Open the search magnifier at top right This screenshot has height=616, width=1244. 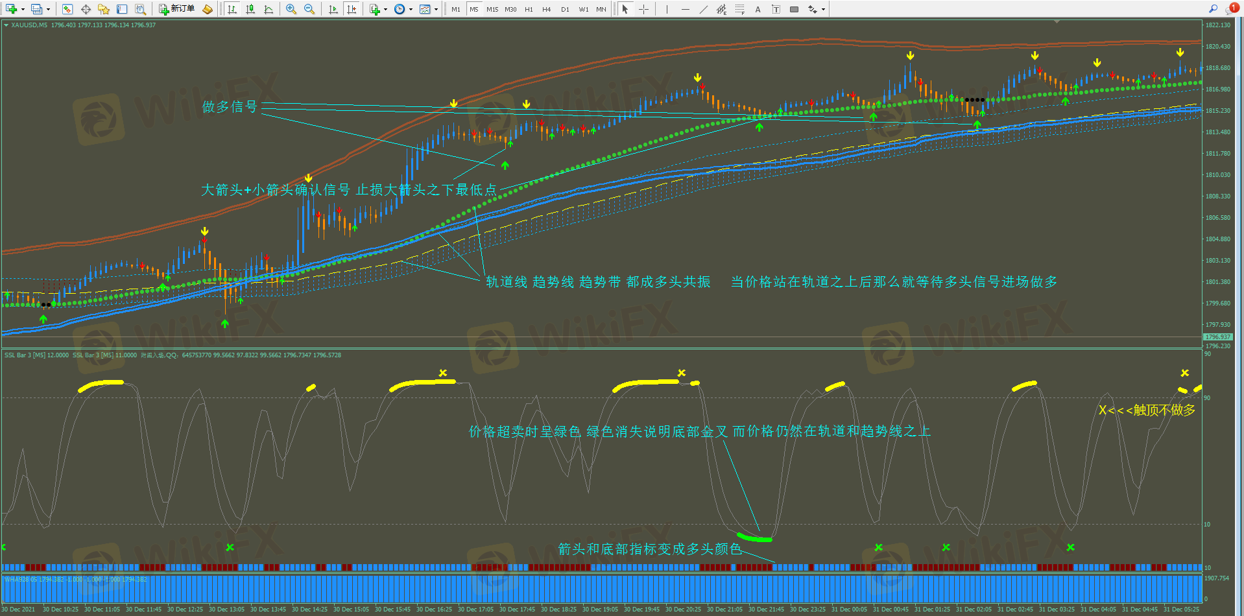(1213, 9)
